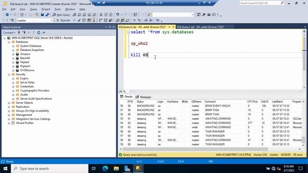Click the Execute button

[63, 20]
